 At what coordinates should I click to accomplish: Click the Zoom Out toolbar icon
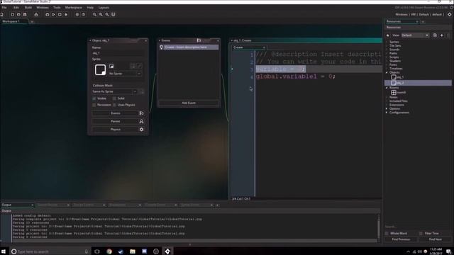point(94,14)
